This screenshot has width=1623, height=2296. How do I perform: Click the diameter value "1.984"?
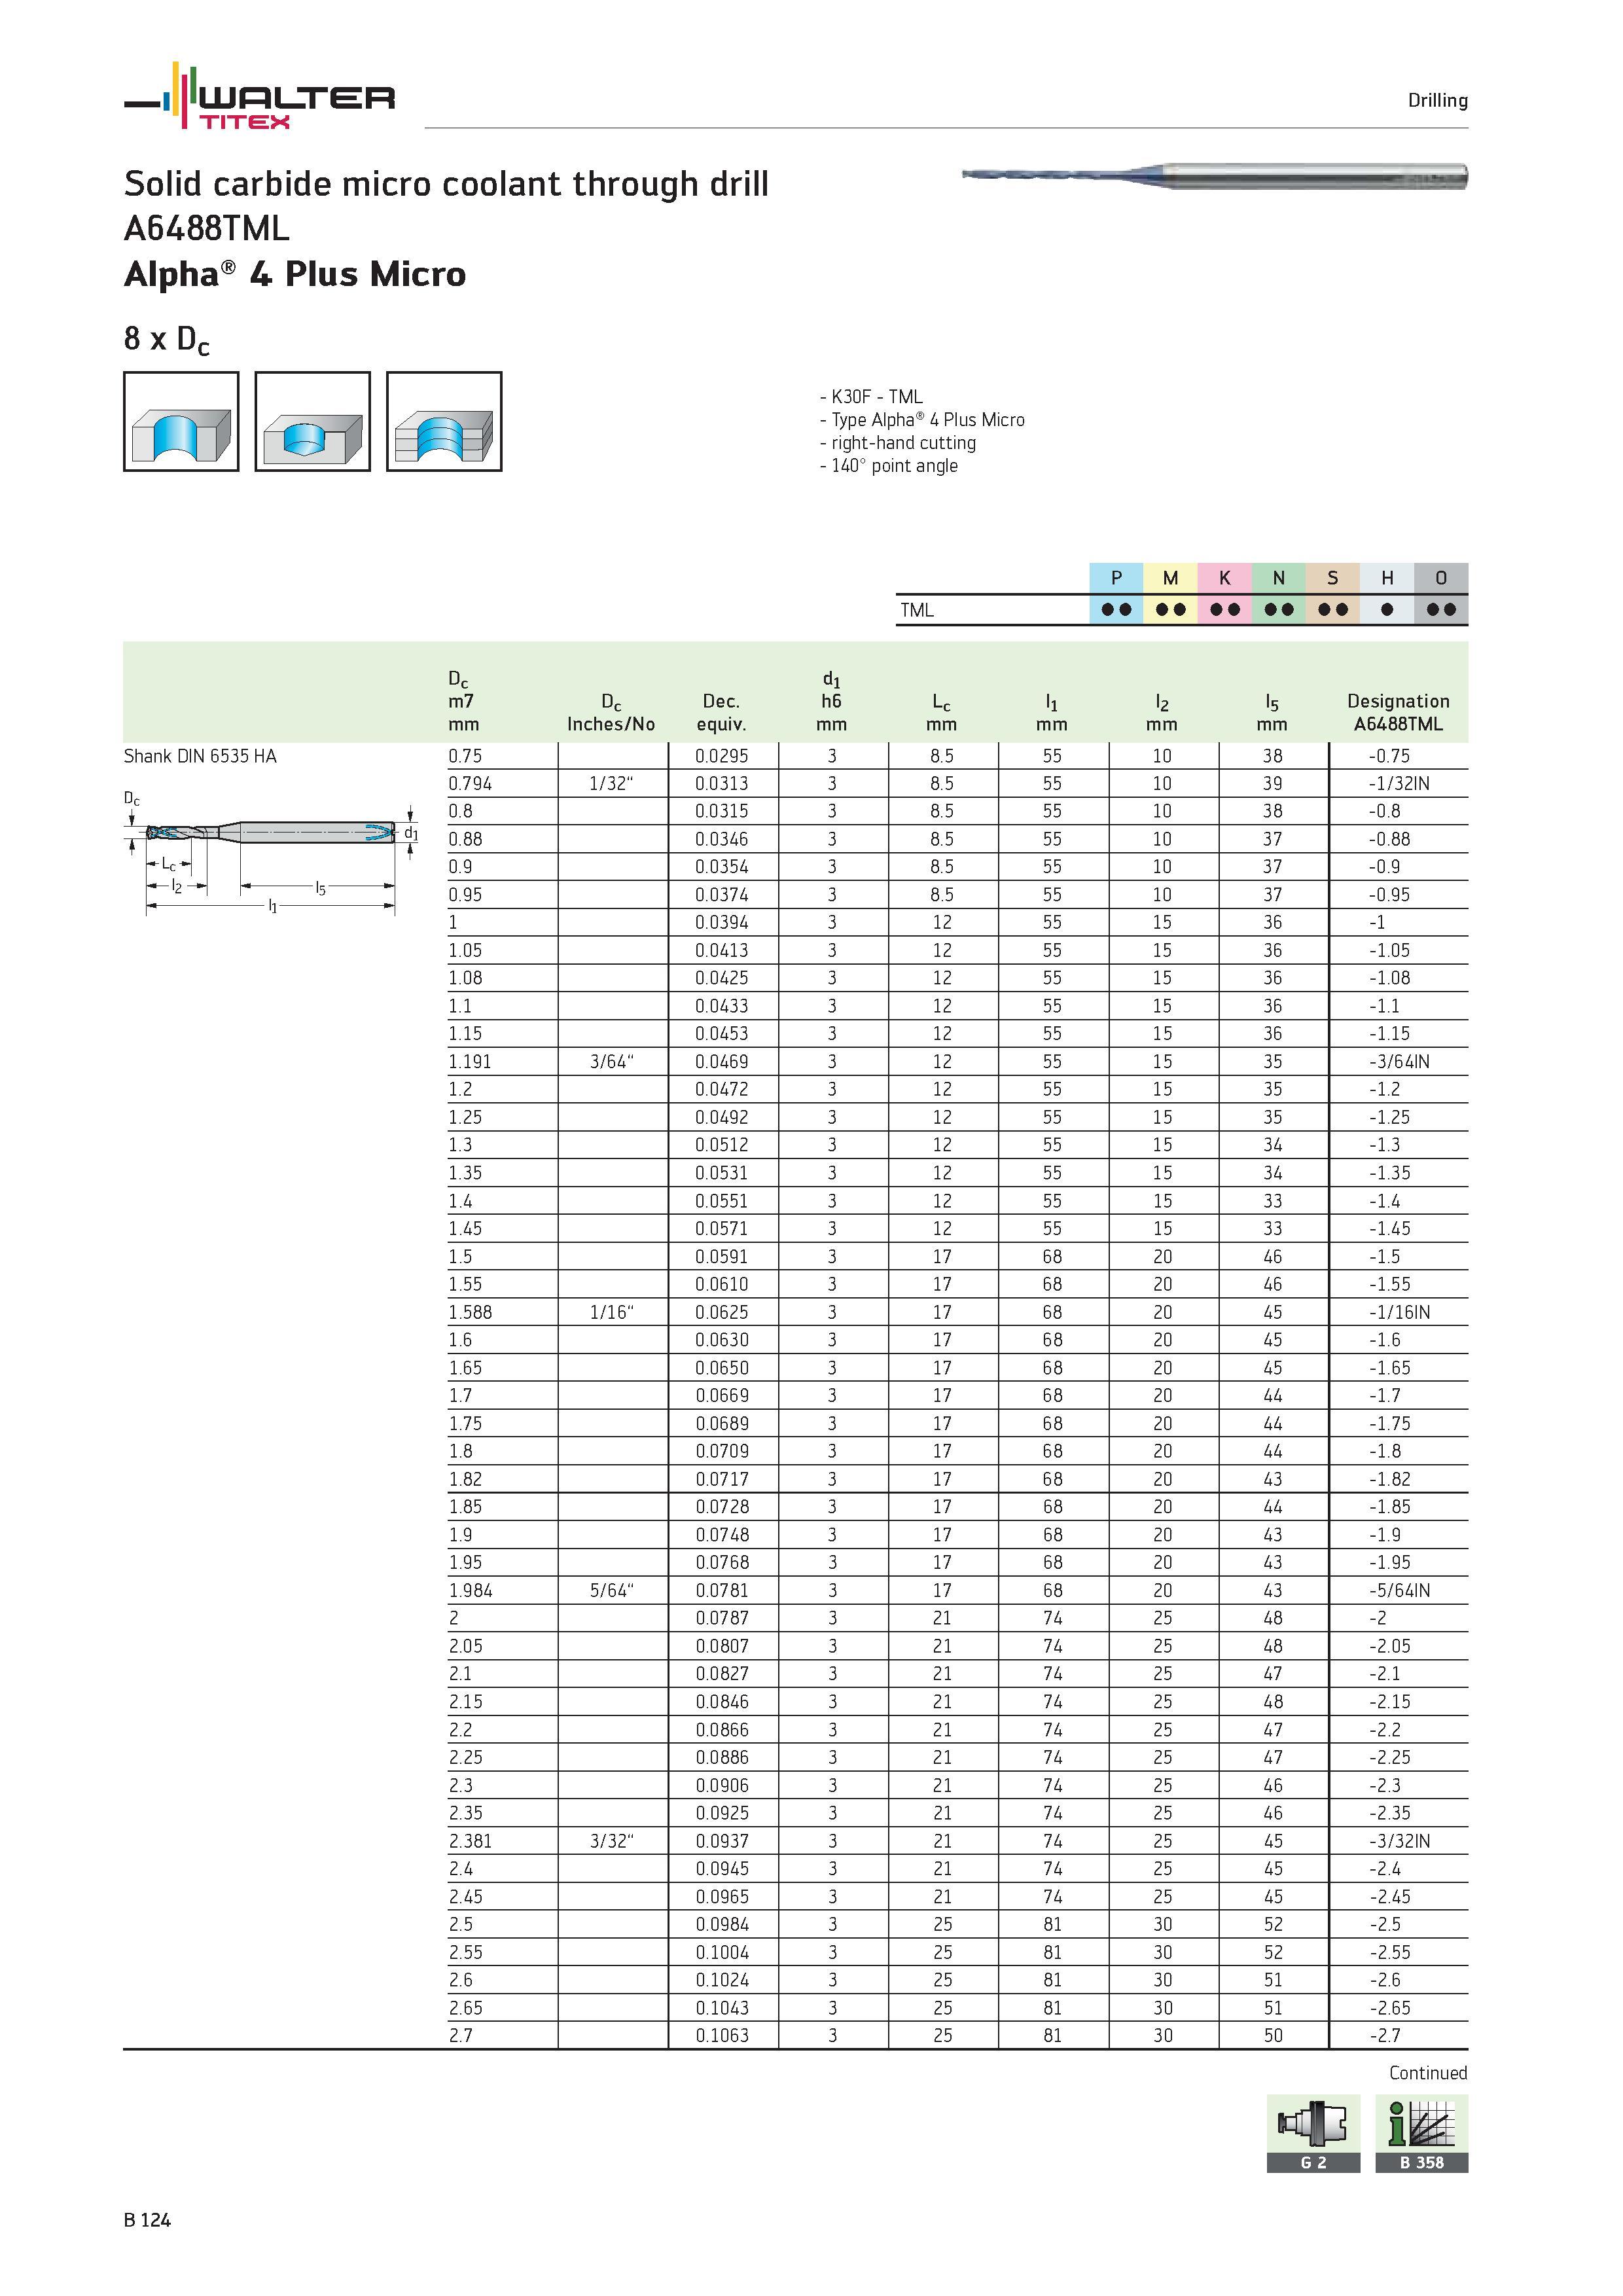pyautogui.click(x=470, y=1590)
